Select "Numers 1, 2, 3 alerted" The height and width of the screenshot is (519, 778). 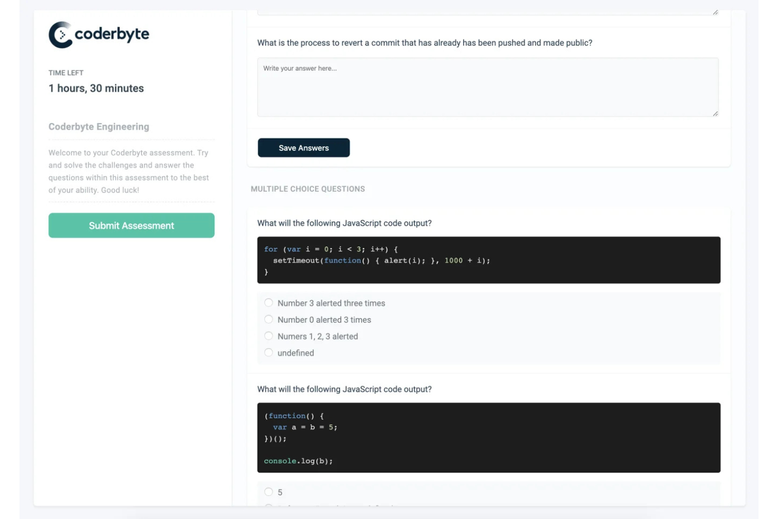(269, 335)
